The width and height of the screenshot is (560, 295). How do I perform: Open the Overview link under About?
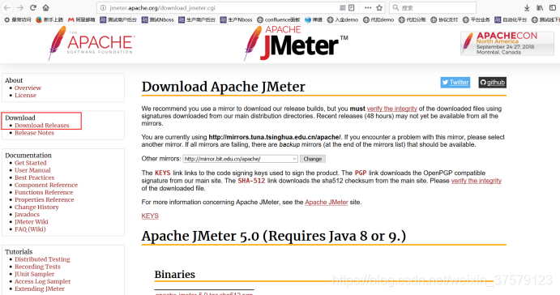pyautogui.click(x=28, y=88)
